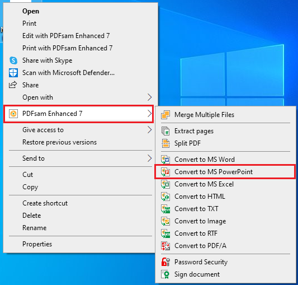Click the Extract pages icon
298x285 pixels.
pos(165,131)
